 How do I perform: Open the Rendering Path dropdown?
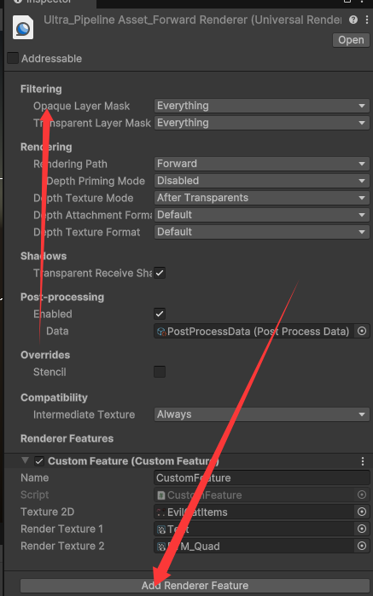262,164
